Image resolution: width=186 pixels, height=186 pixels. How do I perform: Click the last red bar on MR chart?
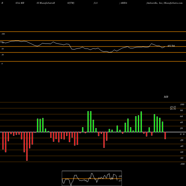(165, 135)
